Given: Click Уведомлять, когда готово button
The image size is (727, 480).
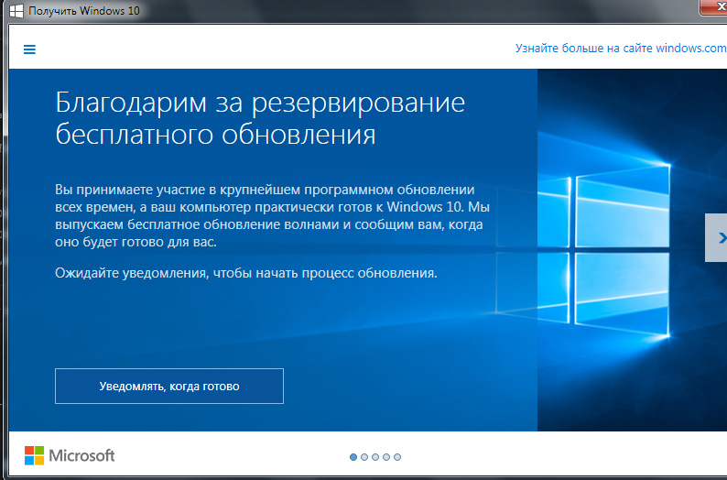Looking at the screenshot, I should point(169,386).
